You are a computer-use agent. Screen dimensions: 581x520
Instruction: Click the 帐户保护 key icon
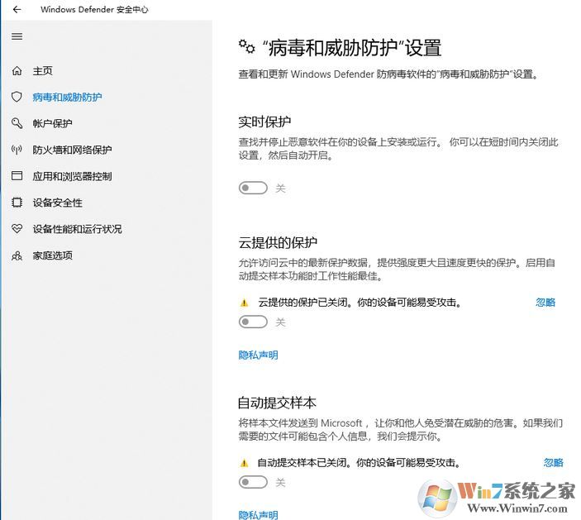point(17,123)
